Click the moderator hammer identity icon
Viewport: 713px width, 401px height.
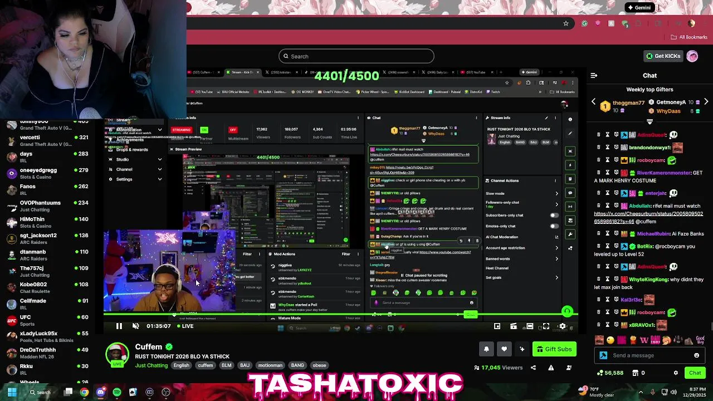coord(603,355)
